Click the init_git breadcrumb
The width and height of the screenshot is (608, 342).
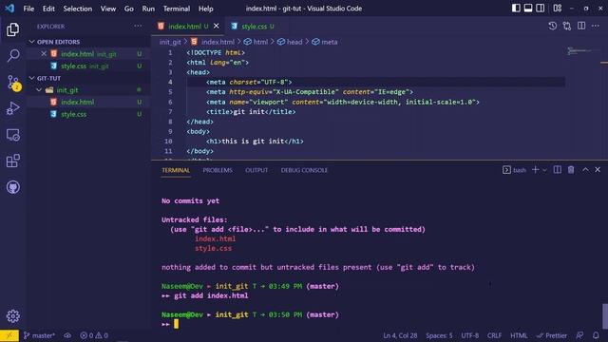pyautogui.click(x=170, y=42)
